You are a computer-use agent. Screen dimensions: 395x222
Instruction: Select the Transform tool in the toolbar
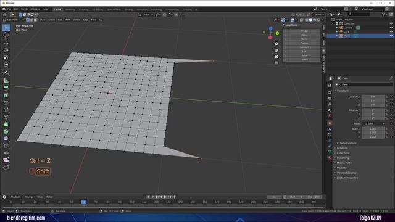tap(6, 65)
